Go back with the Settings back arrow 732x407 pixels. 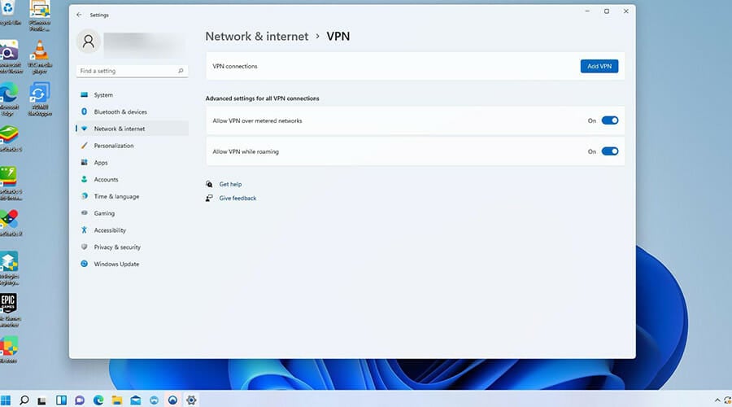click(79, 15)
